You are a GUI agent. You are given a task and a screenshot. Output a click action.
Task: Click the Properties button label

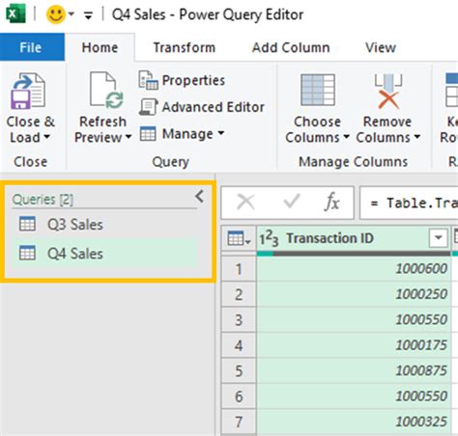coord(193,80)
